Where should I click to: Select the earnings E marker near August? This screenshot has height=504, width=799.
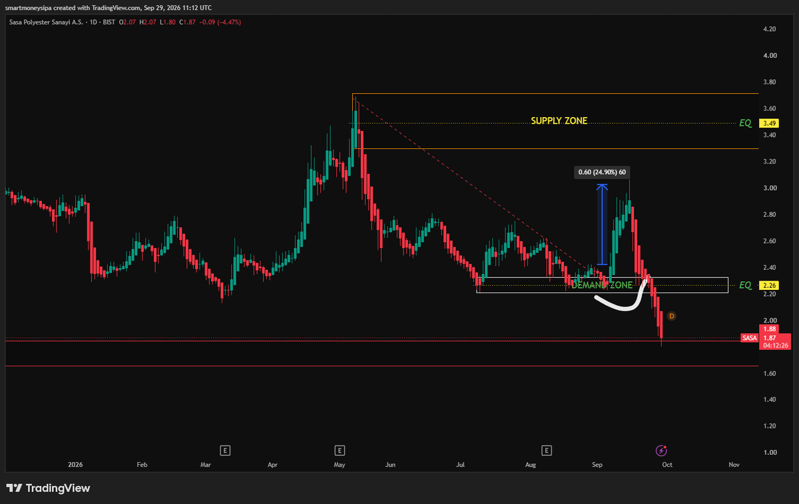(x=547, y=450)
